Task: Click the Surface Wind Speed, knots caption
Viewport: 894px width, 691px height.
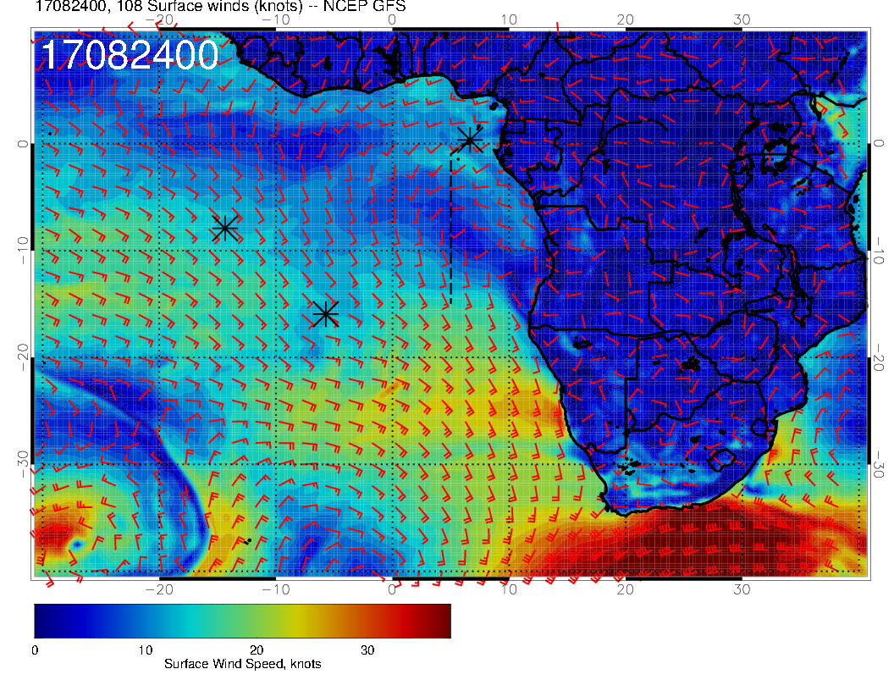Action: pos(243,664)
